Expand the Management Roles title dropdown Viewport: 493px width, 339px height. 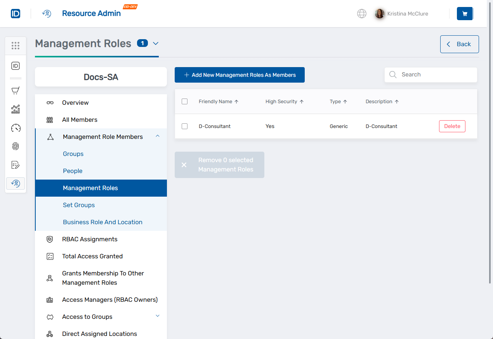[155, 44]
